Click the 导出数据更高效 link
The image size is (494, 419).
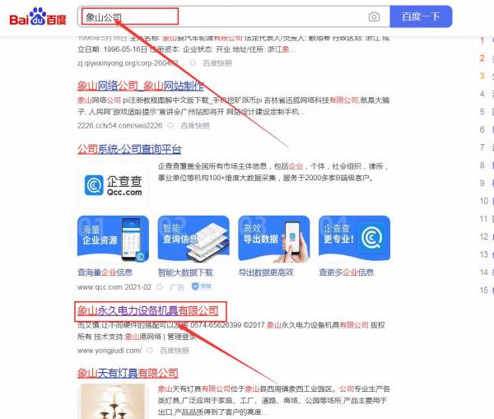[266, 272]
